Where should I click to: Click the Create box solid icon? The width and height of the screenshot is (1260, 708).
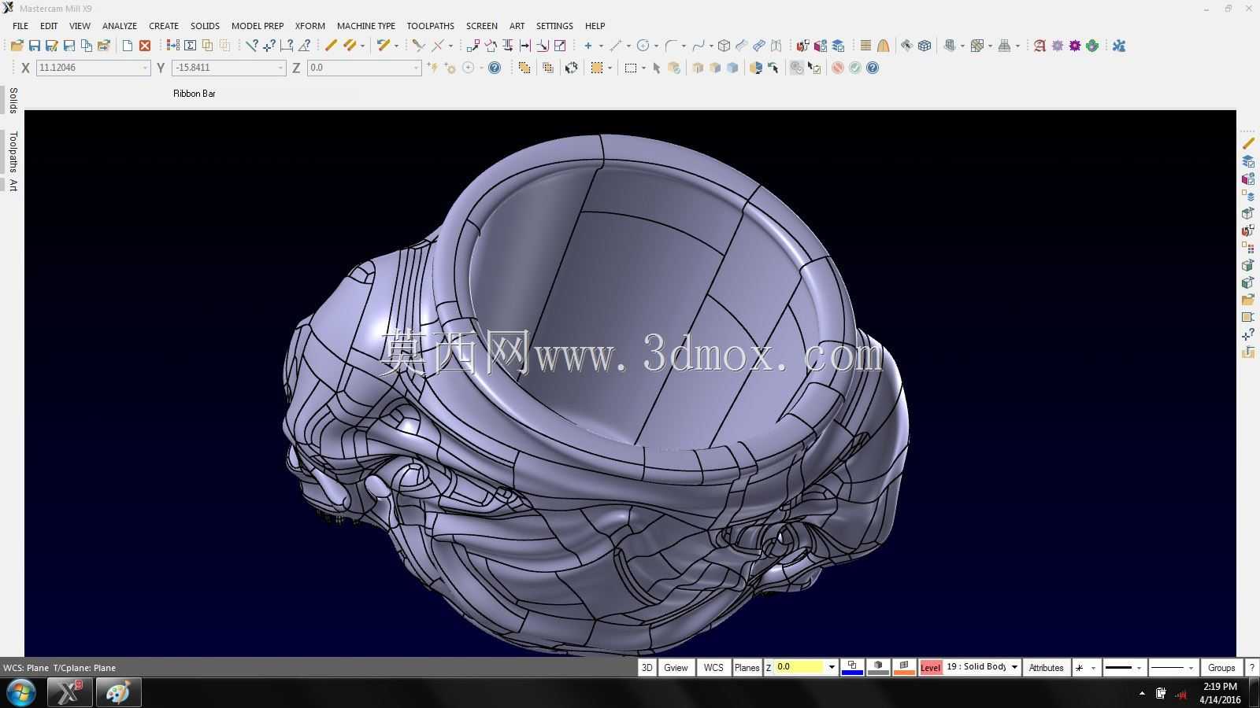pos(724,46)
